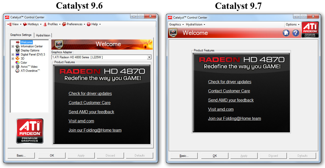Image resolution: width=325 pixels, height=168 pixels.
Task: Visit amd.com link in Catalyst 9.6
Action: pyautogui.click(x=81, y=121)
